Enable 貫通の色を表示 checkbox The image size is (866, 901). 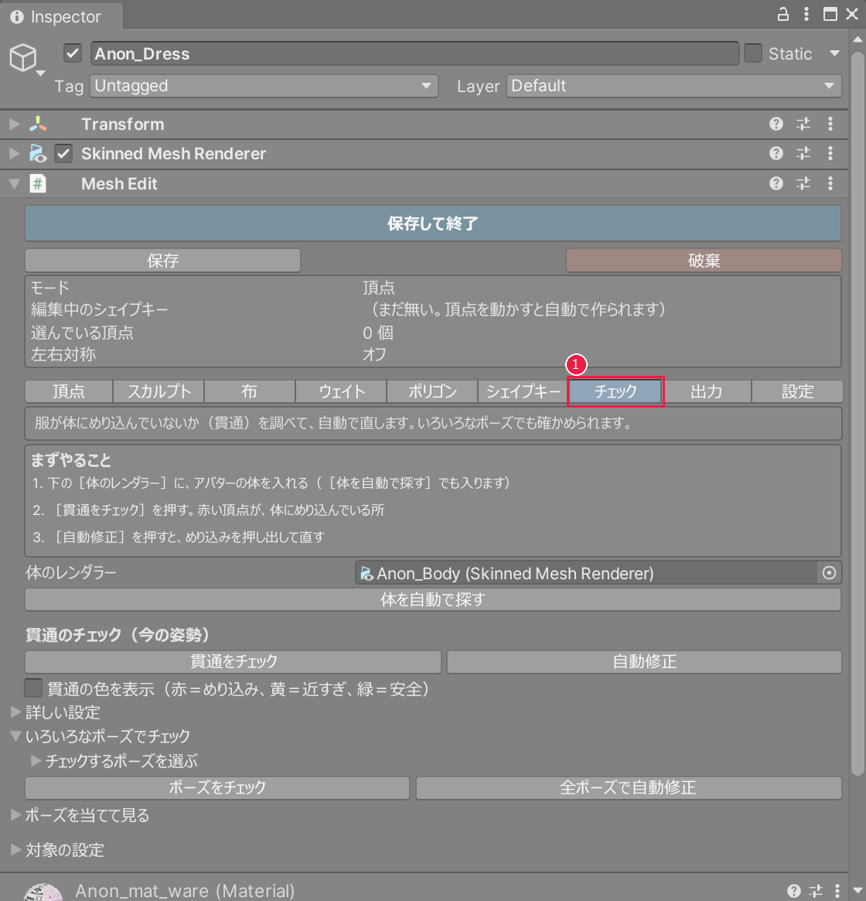33,688
